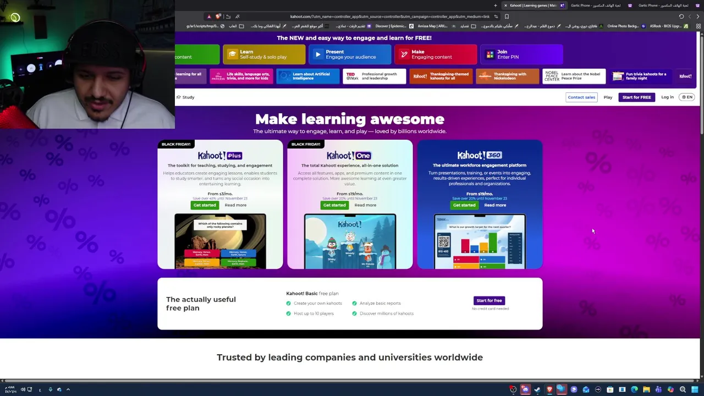Click Get started under Kahoot One
Image resolution: width=704 pixels, height=396 pixels.
(x=334, y=205)
